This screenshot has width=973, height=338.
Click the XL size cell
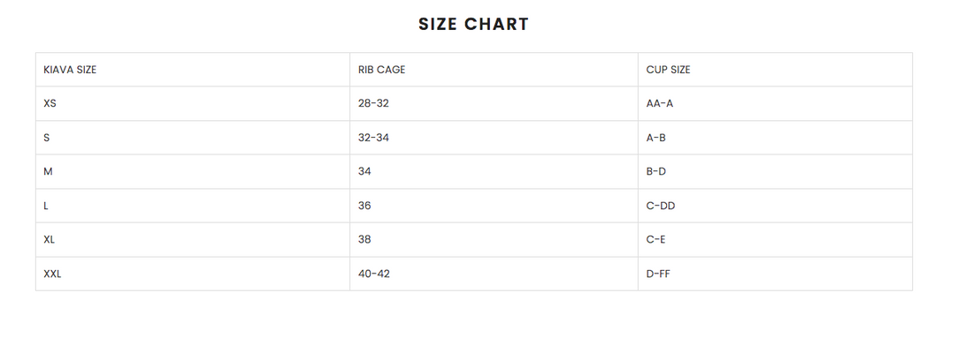pyautogui.click(x=193, y=239)
